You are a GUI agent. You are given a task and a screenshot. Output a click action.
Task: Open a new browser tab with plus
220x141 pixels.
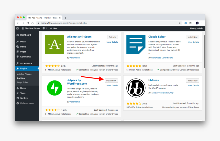pyautogui.click(x=65, y=18)
